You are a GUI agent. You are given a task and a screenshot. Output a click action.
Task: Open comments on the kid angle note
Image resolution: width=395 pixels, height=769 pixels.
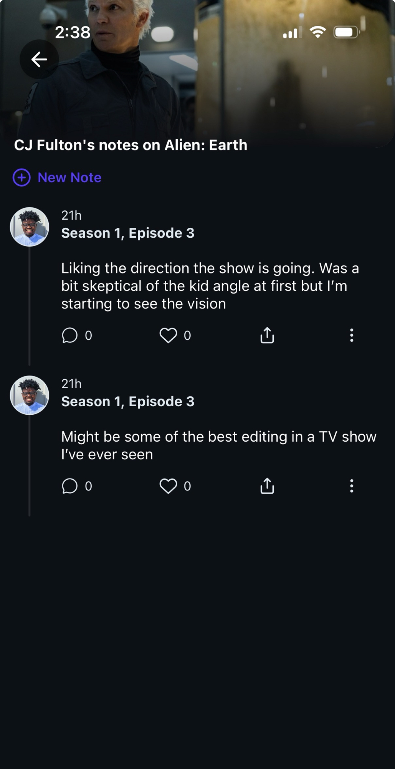pos(70,335)
